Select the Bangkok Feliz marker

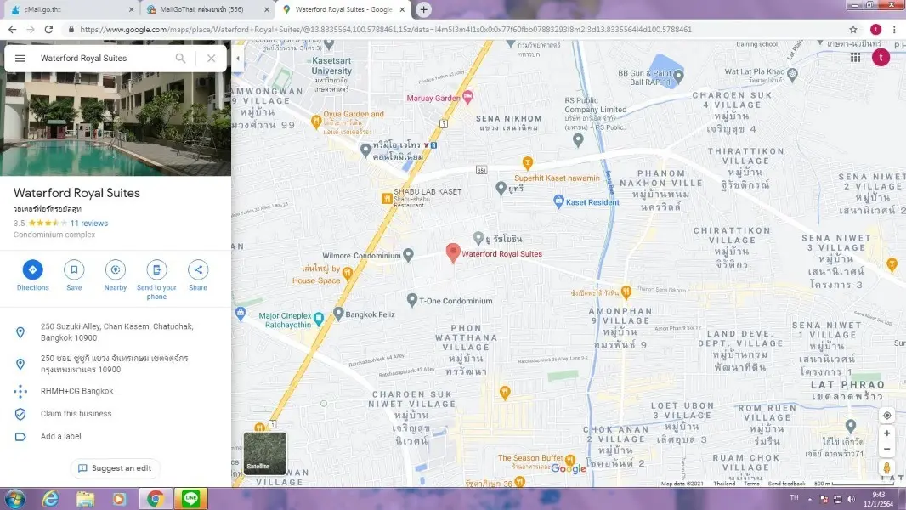(338, 314)
